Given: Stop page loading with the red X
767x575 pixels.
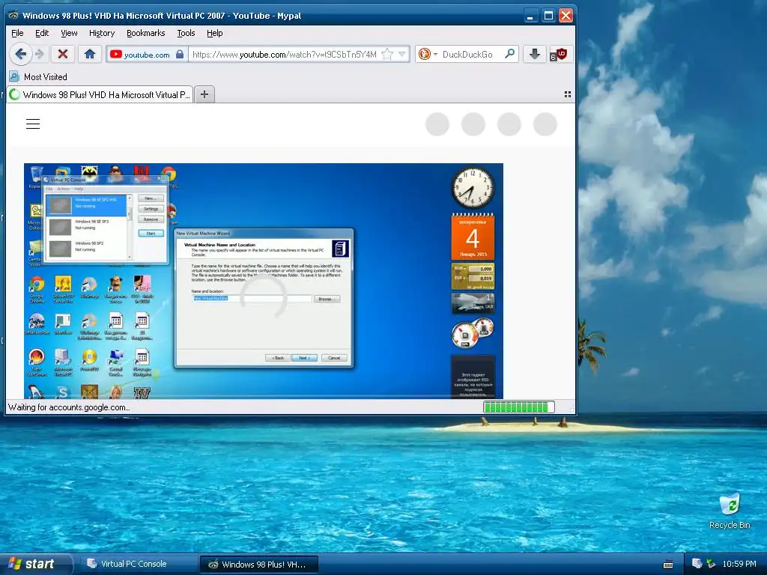Looking at the screenshot, I should point(63,54).
